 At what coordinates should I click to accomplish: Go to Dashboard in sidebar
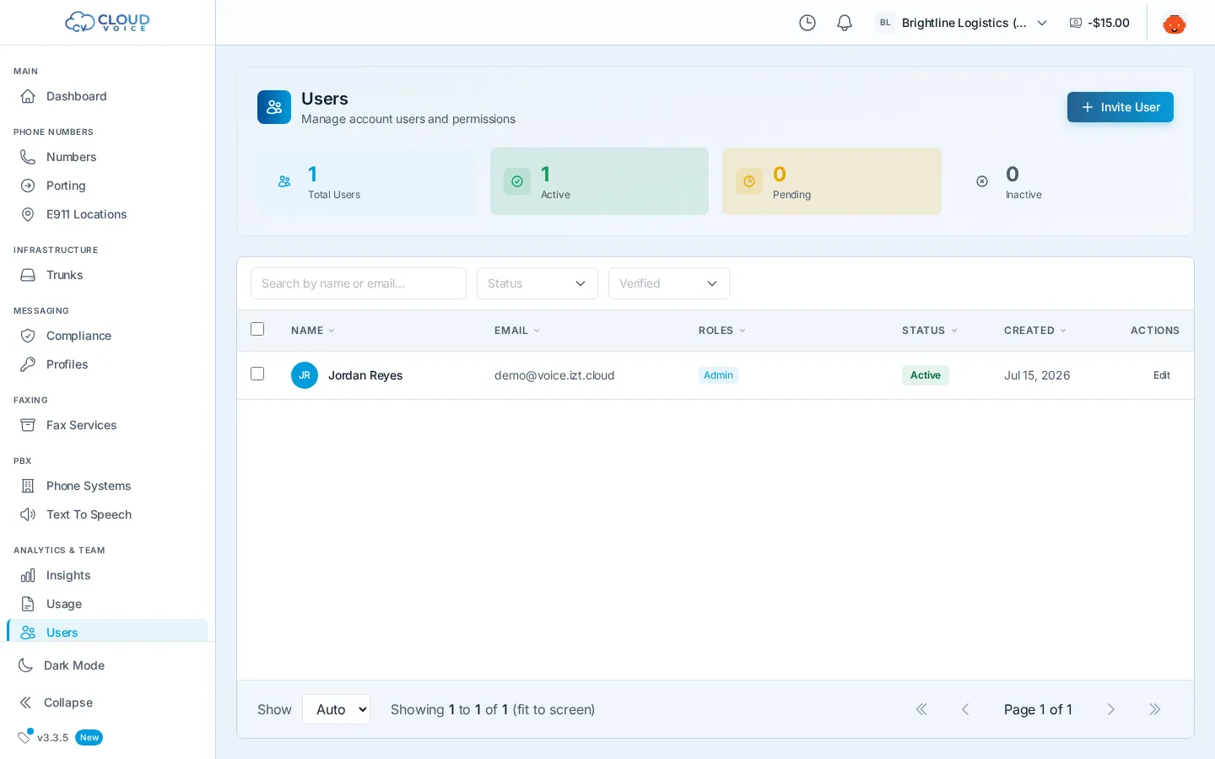point(107,96)
